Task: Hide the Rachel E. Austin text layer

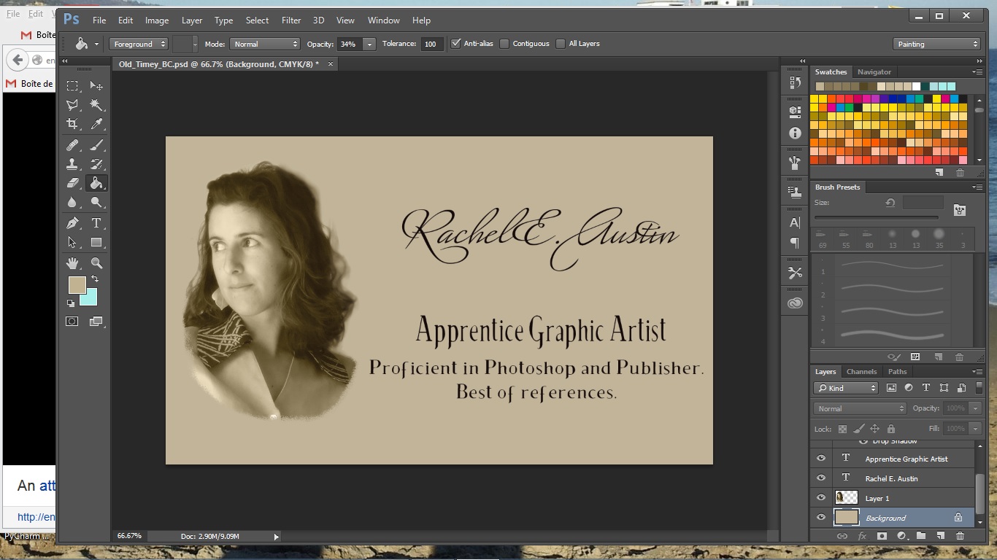Action: click(821, 478)
